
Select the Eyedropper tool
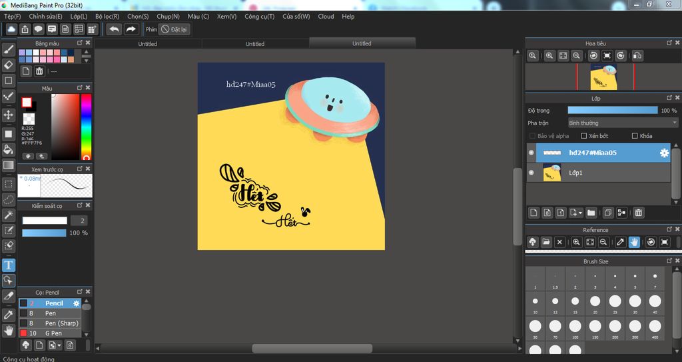click(x=8, y=315)
